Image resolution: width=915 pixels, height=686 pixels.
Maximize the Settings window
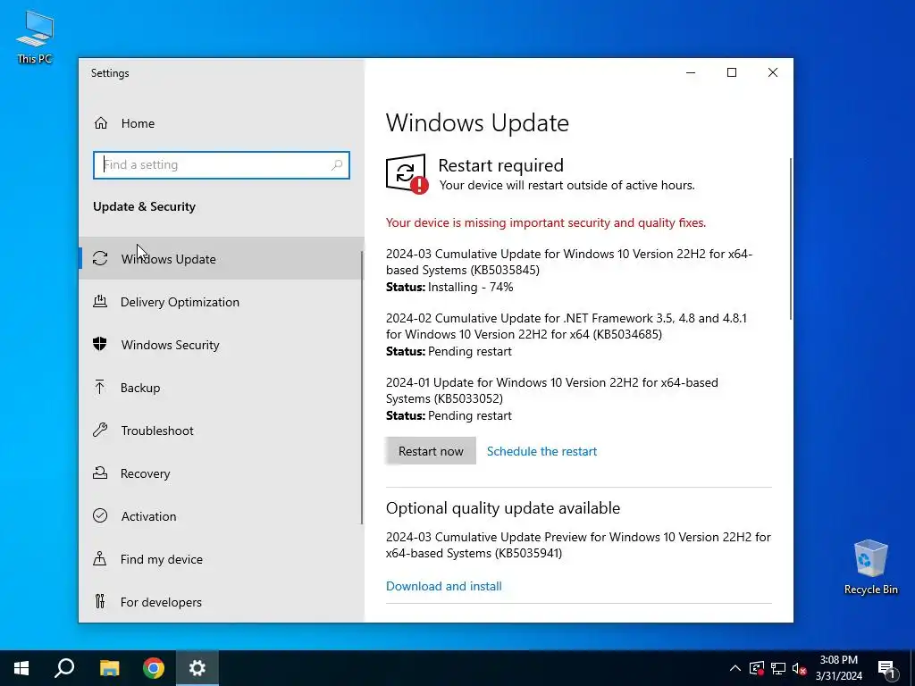coord(732,72)
